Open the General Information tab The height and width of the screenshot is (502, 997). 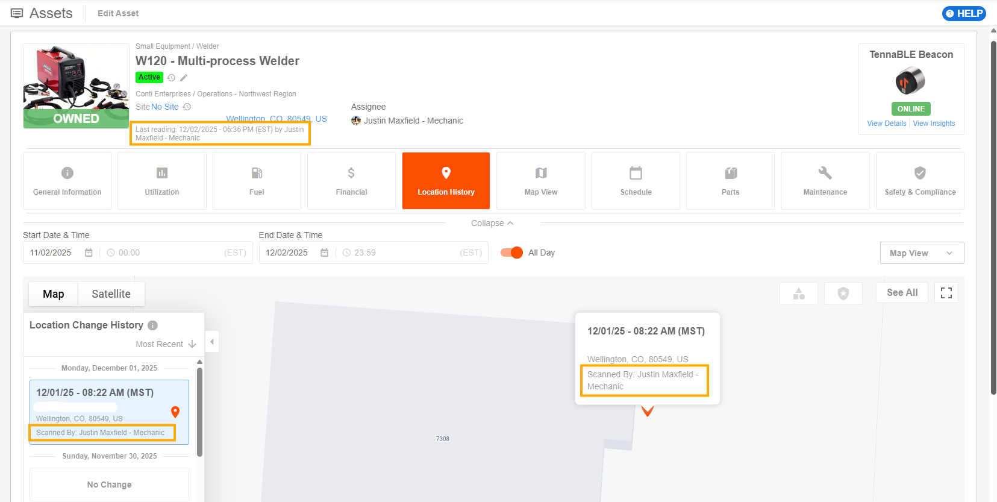(67, 181)
